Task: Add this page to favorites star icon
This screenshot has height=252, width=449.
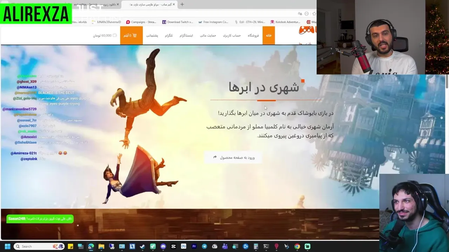Action: coord(314,14)
